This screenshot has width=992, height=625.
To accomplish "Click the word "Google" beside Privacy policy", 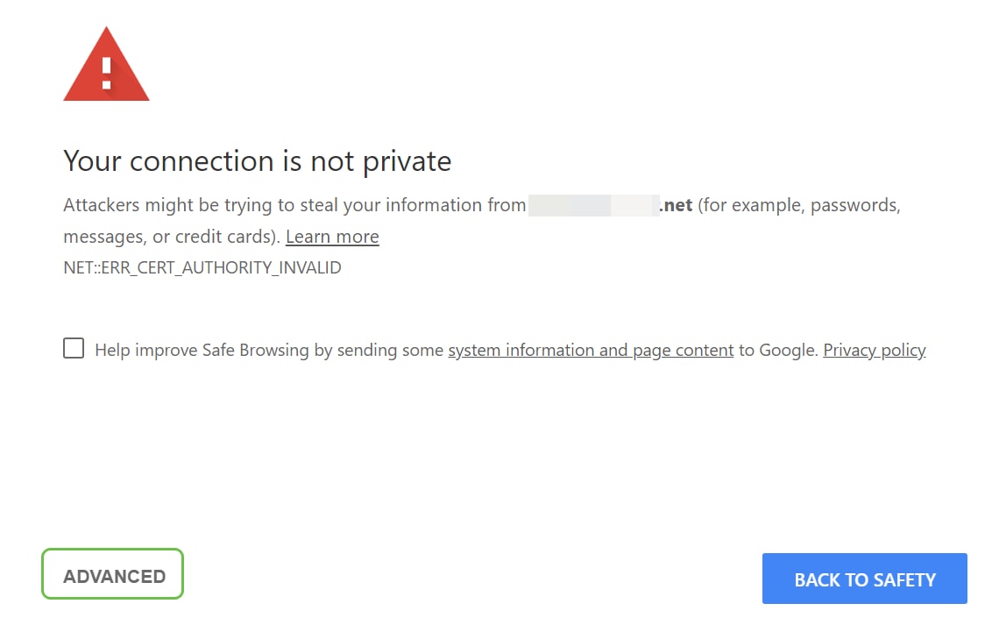I will 788,350.
